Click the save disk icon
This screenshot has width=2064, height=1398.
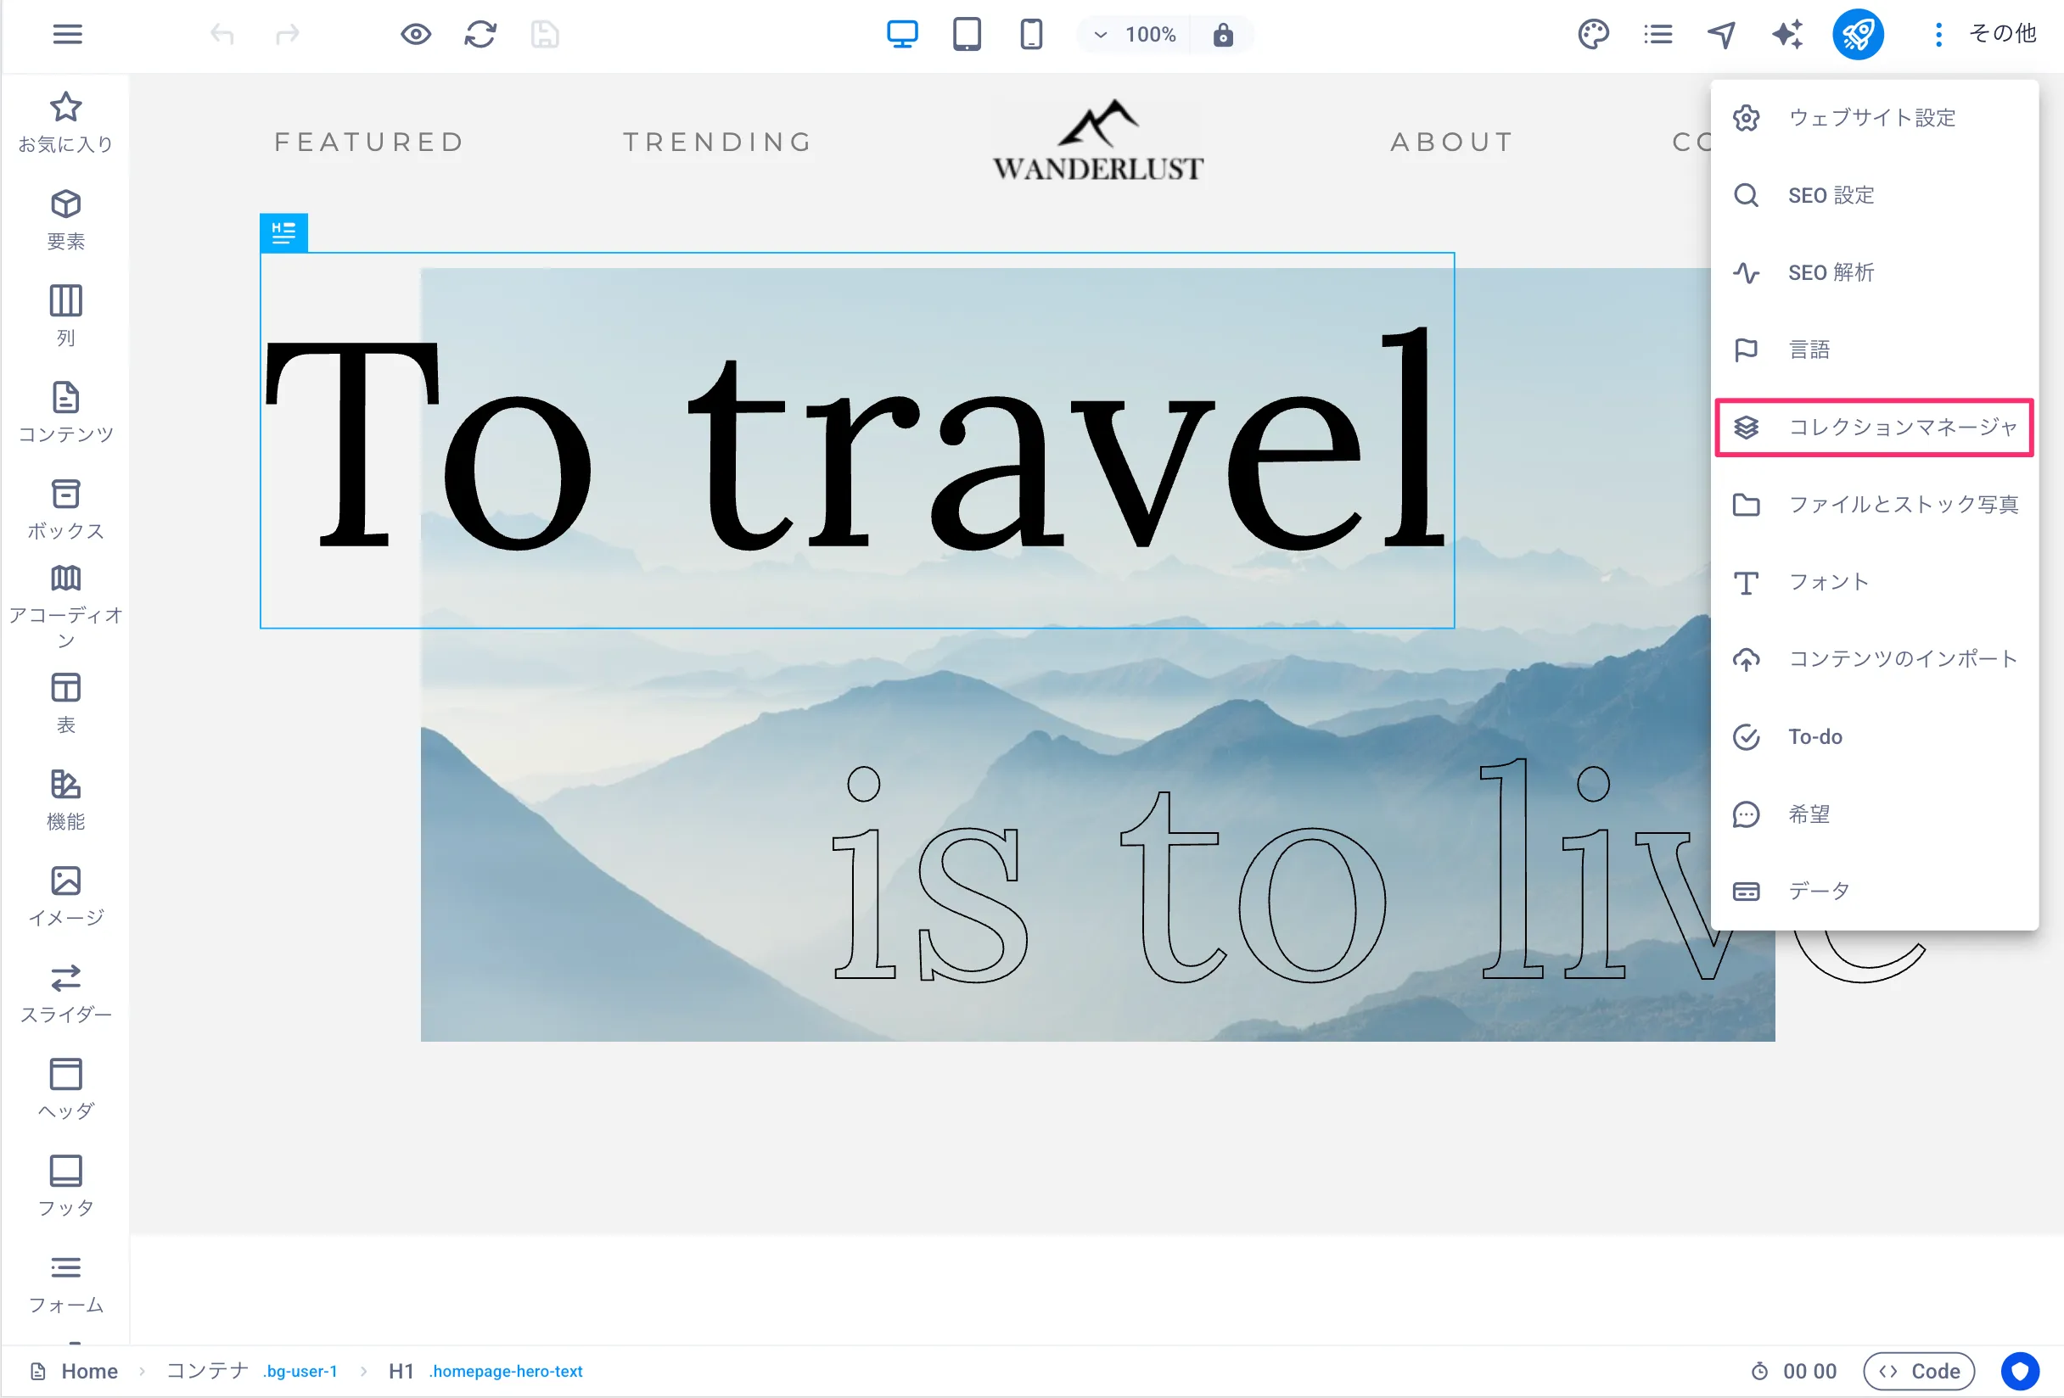pyautogui.click(x=544, y=35)
